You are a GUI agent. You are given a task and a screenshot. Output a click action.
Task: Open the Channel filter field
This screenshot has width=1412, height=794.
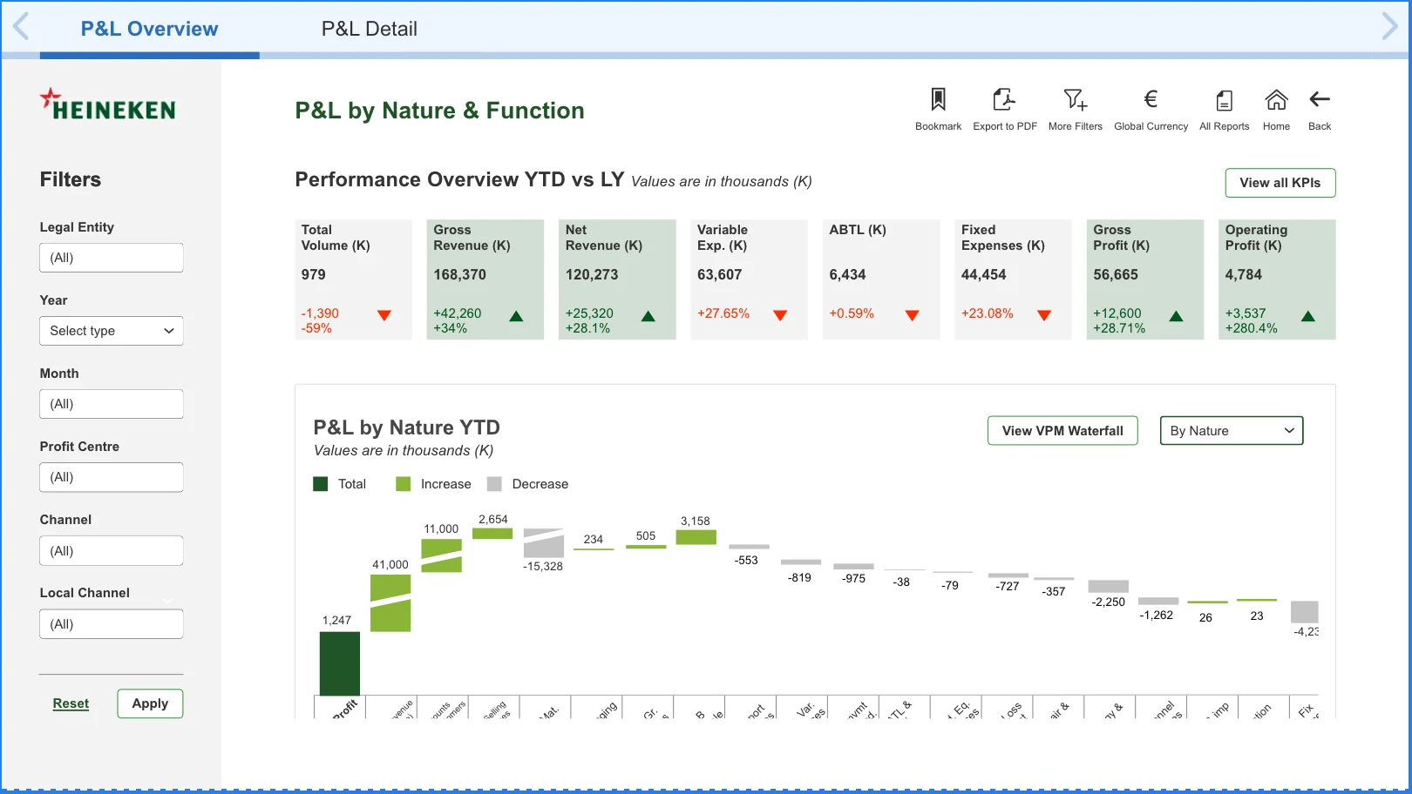[112, 551]
